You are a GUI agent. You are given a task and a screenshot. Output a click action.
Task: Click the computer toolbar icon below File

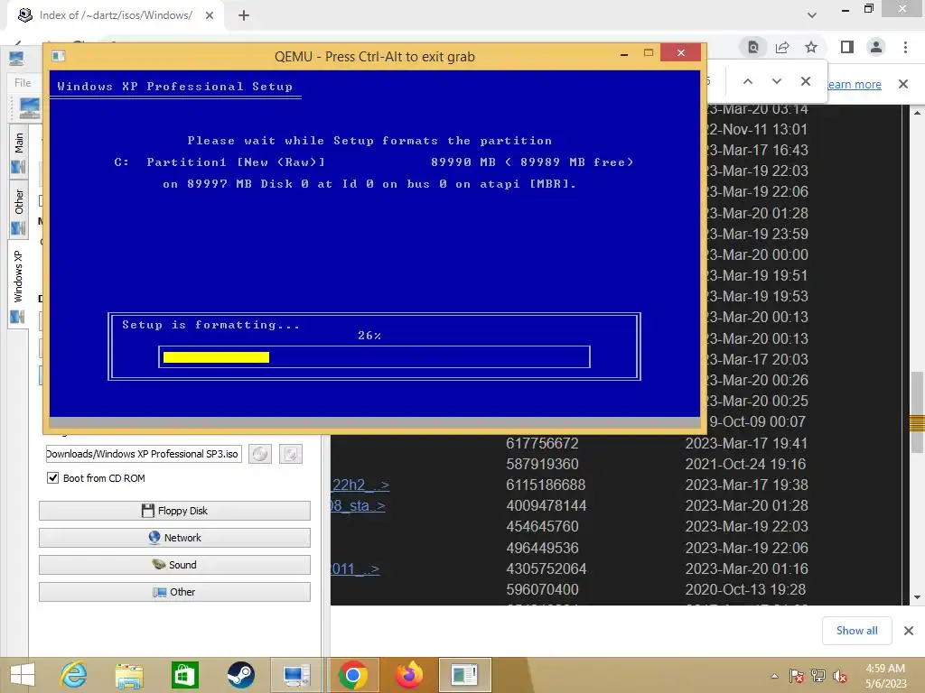[x=29, y=108]
